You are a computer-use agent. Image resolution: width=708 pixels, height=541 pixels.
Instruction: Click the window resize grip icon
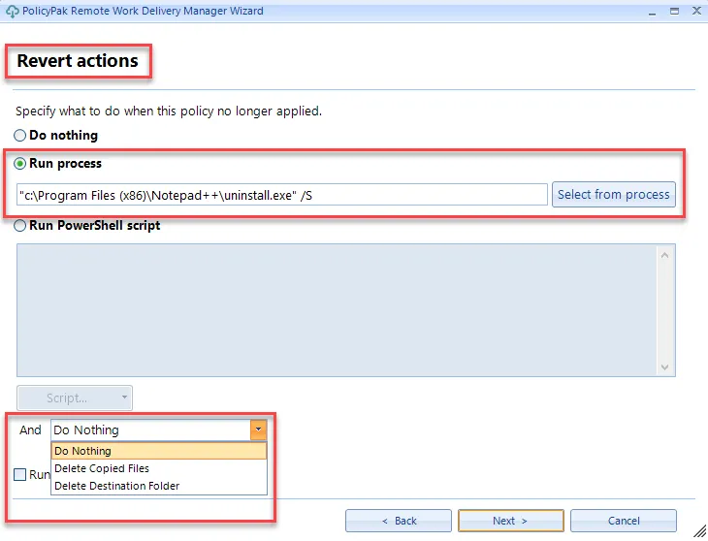pyautogui.click(x=699, y=530)
